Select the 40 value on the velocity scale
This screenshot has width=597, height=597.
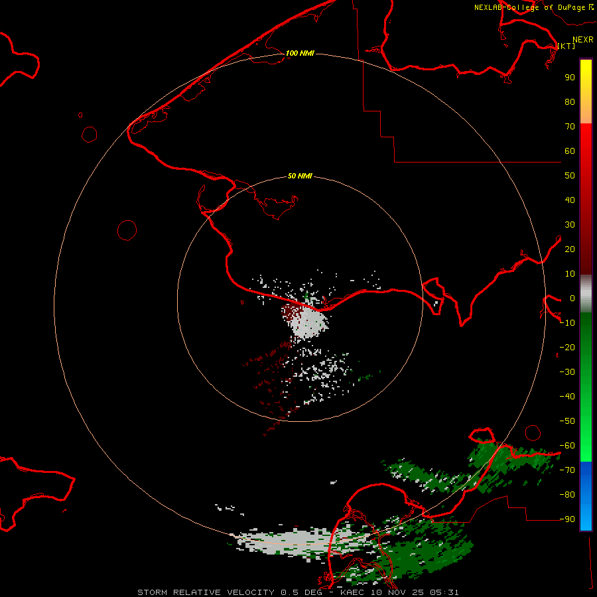pyautogui.click(x=570, y=200)
